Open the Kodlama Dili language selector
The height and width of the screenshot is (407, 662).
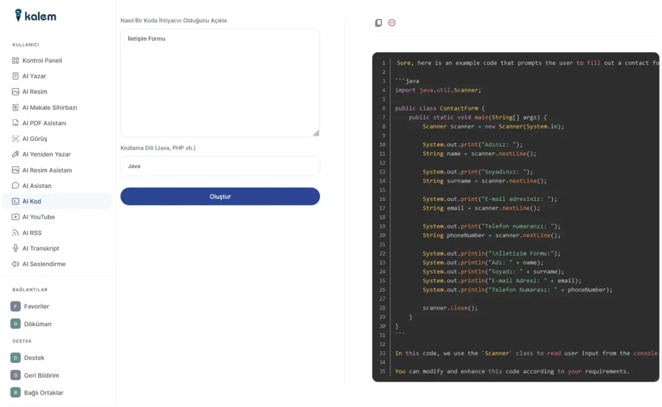[220, 166]
